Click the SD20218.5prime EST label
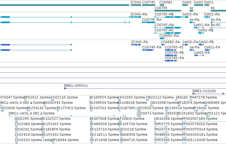 [x=133, y=129]
